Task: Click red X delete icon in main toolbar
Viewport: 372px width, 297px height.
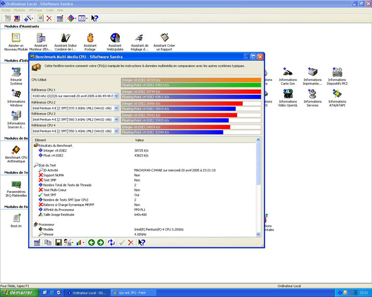Action: click(49, 18)
